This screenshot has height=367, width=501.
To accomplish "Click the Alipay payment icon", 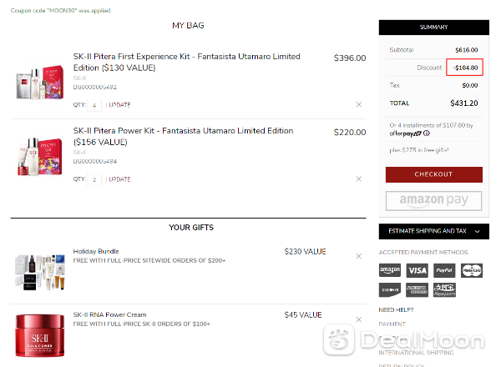I will [x=444, y=289].
